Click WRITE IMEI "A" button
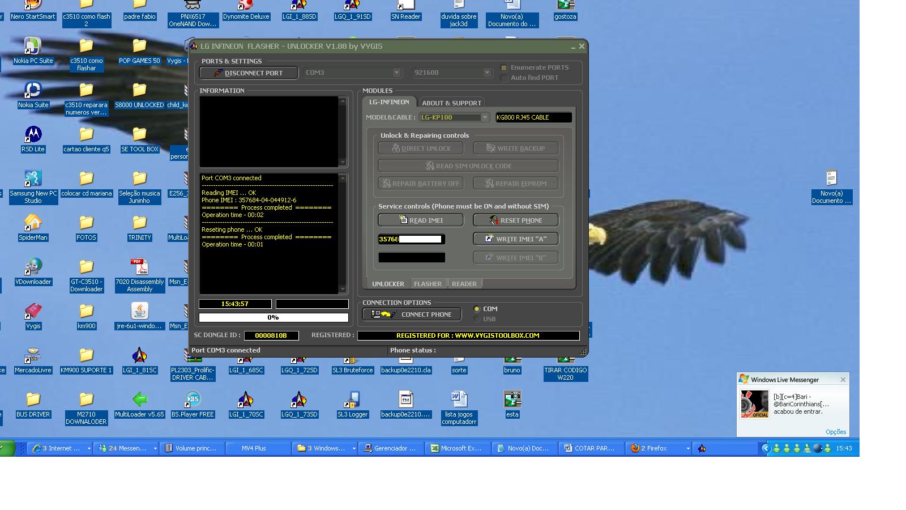Screen dimensions: 906x510 [516, 239]
